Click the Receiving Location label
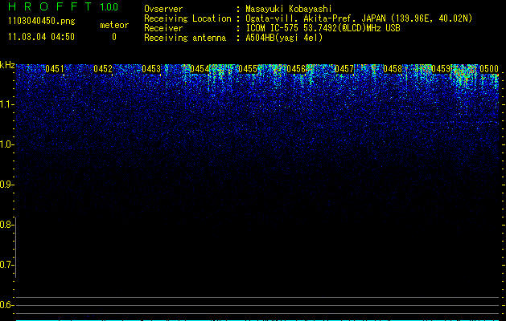The width and height of the screenshot is (506, 321). click(x=187, y=18)
